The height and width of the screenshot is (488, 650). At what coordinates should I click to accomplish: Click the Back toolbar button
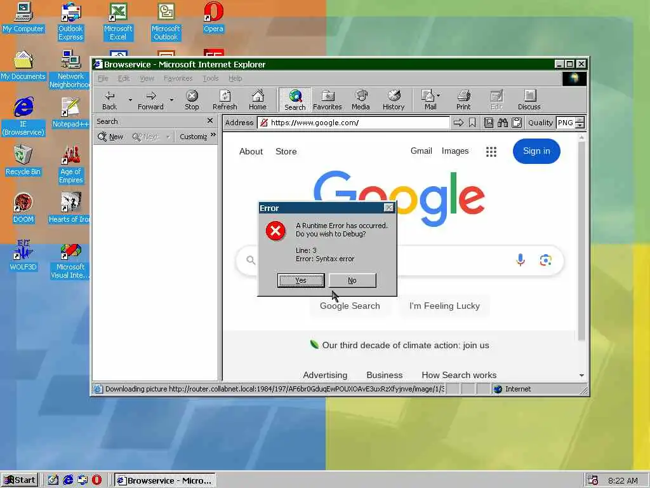pos(109,100)
